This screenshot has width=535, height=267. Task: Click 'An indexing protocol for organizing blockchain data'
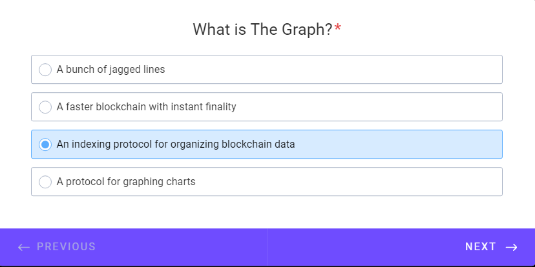[176, 144]
